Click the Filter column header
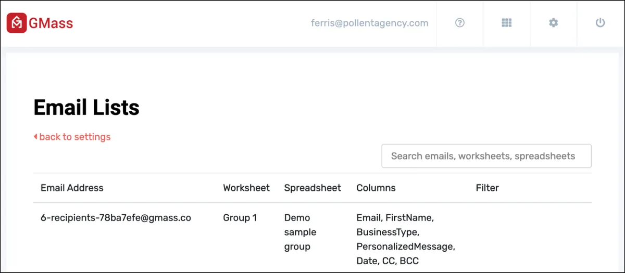Screen dimensions: 625x273 pyautogui.click(x=487, y=188)
